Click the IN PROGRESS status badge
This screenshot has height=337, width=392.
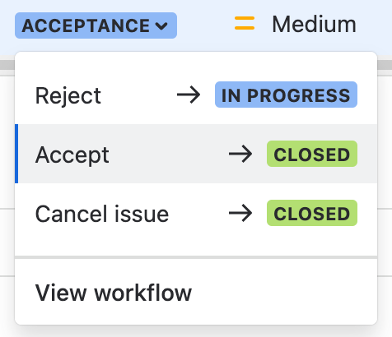(x=286, y=95)
